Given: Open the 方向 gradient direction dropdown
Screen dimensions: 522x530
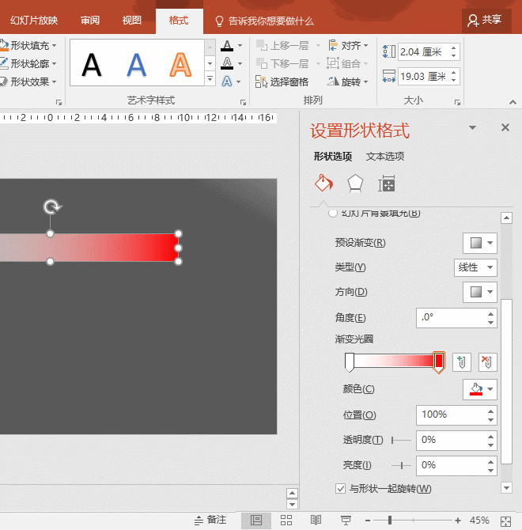Looking at the screenshot, I should click(x=480, y=292).
